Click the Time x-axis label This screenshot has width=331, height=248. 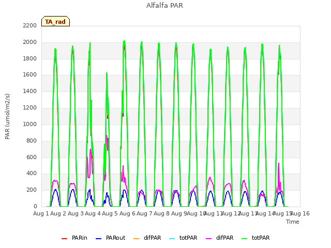293,222
